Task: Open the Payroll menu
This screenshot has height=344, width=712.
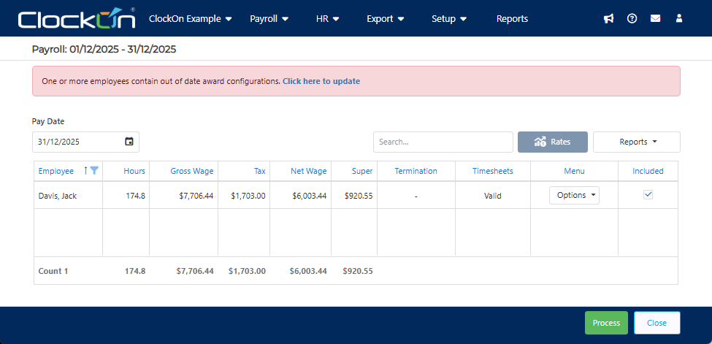Action: 269,19
